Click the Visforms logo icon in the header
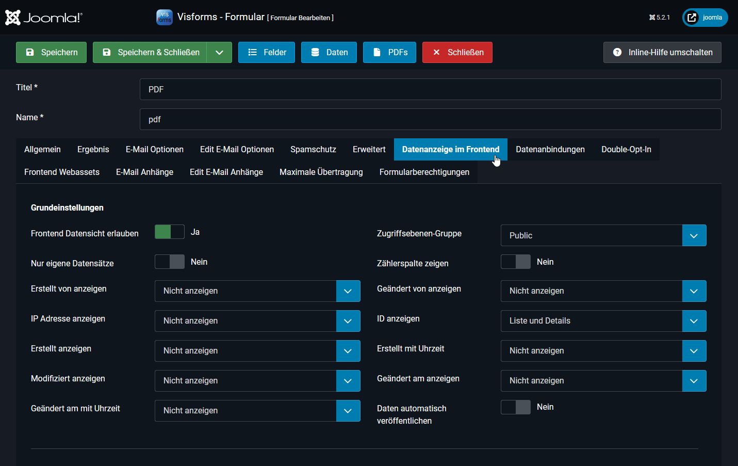 point(164,17)
